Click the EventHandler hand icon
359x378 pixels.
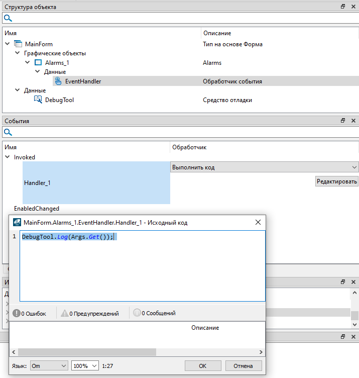(x=58, y=81)
